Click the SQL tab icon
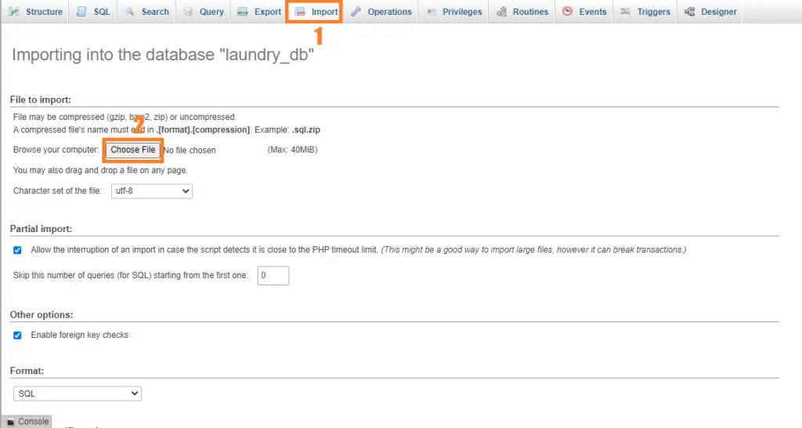The height and width of the screenshot is (428, 802). point(81,12)
